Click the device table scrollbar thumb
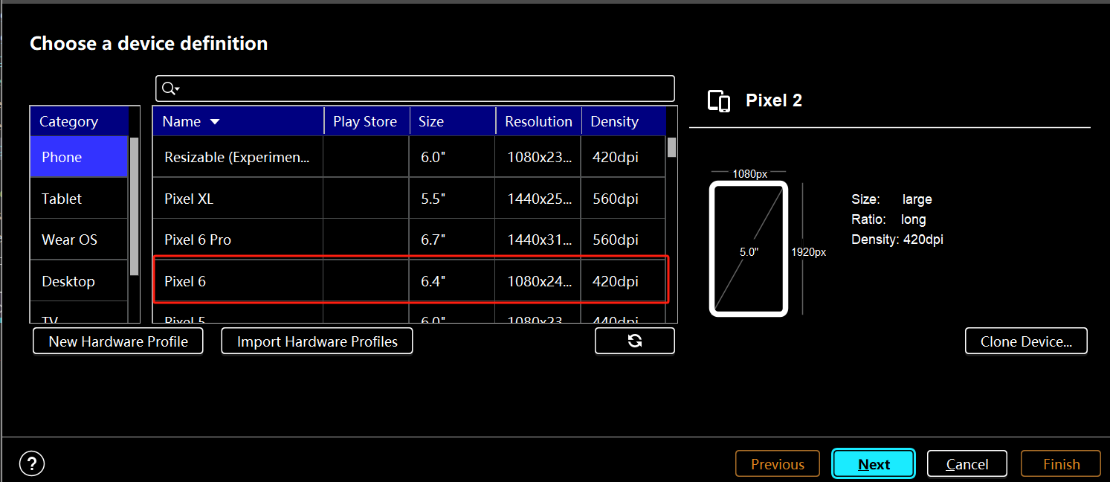The width and height of the screenshot is (1110, 482). 671,147
